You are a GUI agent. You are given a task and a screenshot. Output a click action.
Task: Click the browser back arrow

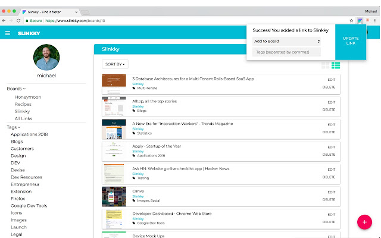coord(4,21)
